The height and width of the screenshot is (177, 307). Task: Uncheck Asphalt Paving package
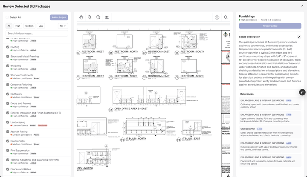point(8,131)
